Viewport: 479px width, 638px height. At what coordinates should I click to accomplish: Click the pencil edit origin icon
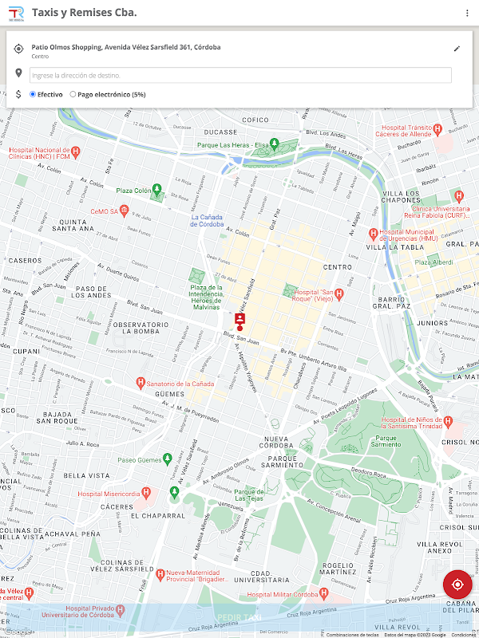457,49
